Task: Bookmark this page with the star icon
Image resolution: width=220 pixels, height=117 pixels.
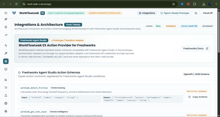Action: pos(174,4)
